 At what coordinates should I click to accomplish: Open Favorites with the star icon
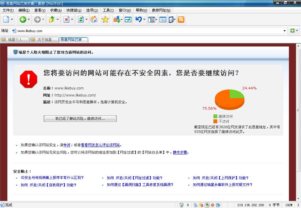[105, 19]
